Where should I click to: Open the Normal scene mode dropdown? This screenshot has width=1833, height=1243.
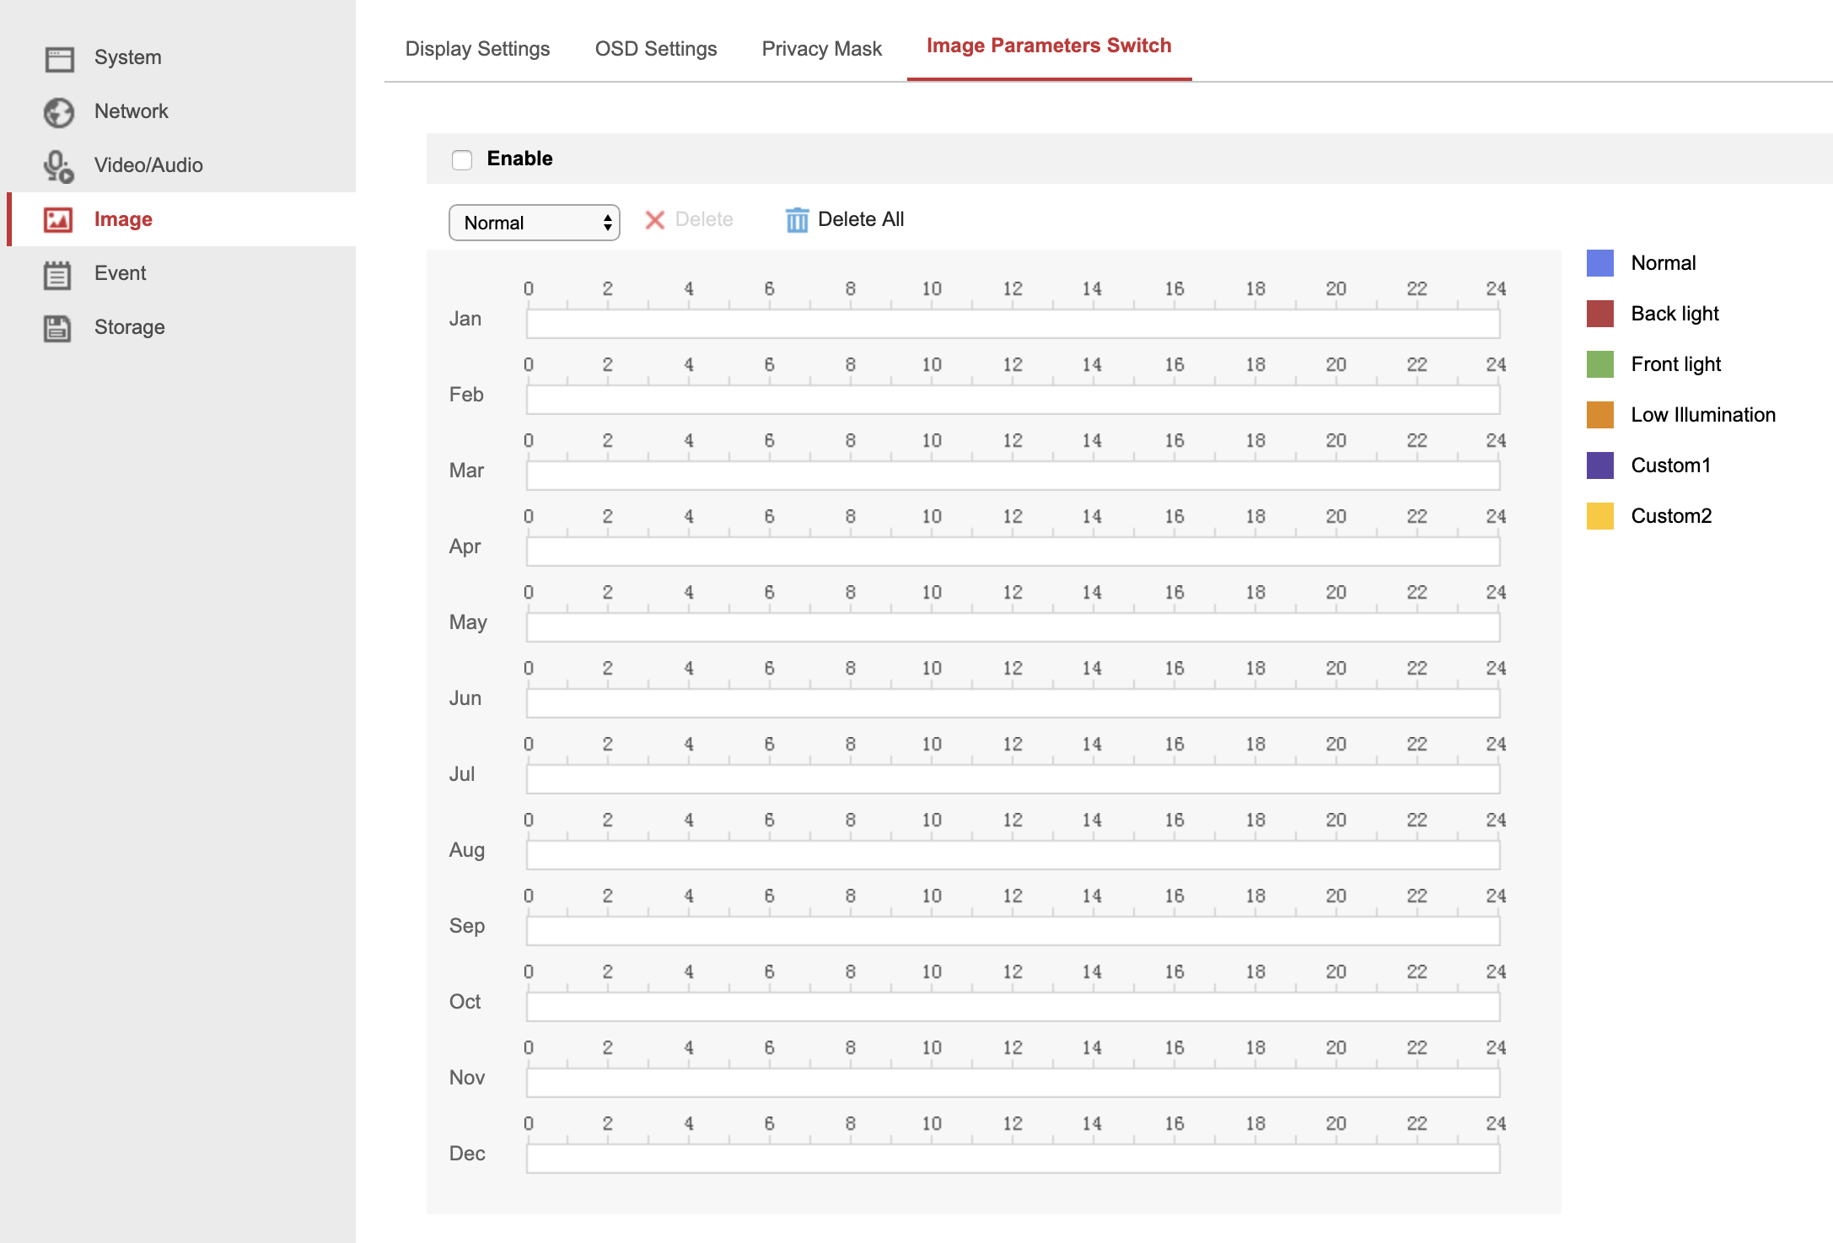pyautogui.click(x=533, y=223)
